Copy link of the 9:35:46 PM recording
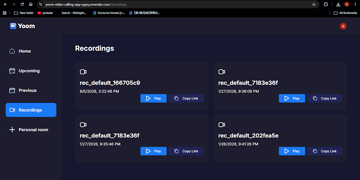Image resolution: width=360 pixels, height=180 pixels. click(186, 151)
